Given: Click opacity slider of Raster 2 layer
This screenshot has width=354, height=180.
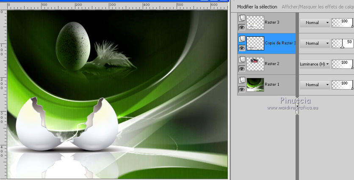Looking at the screenshot, I should pyautogui.click(x=342, y=64).
